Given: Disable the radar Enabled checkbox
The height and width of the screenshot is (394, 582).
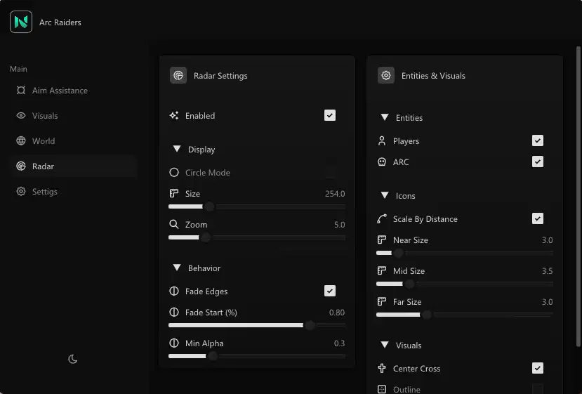Looking at the screenshot, I should pos(330,116).
